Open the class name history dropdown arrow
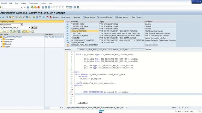 pos(33,27)
